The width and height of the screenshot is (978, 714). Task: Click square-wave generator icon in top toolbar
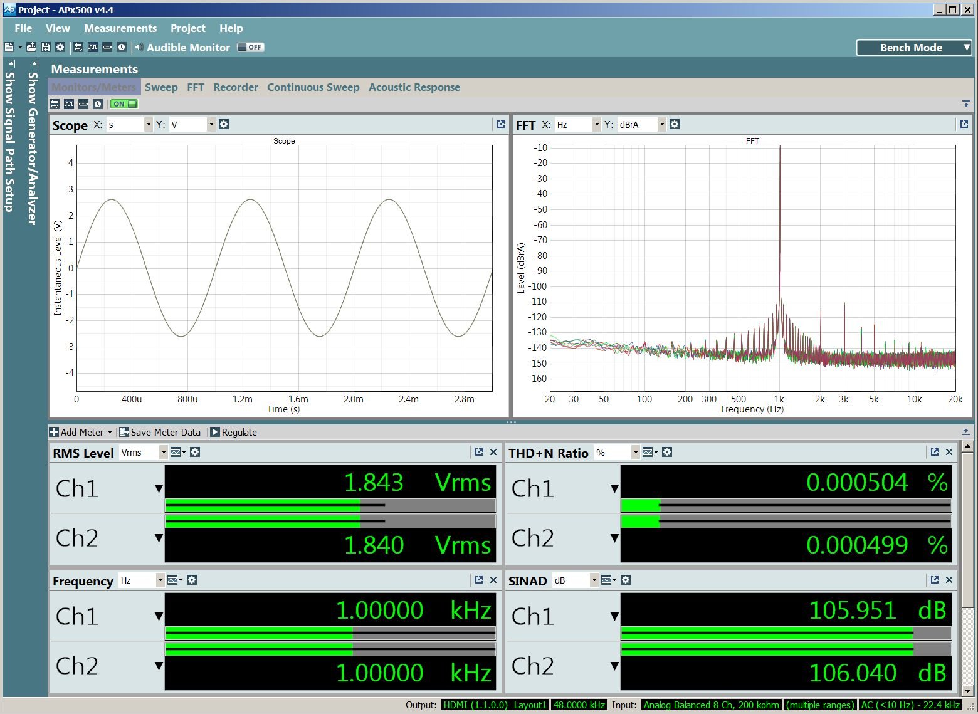pyautogui.click(x=93, y=47)
